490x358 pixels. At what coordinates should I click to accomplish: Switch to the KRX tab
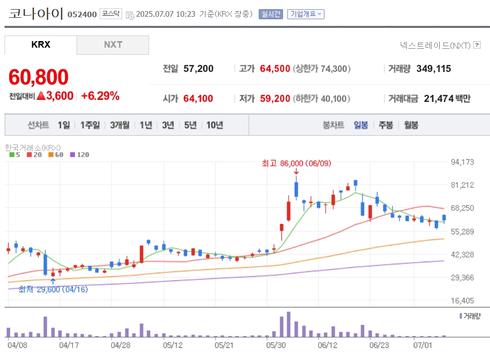pyautogui.click(x=41, y=45)
